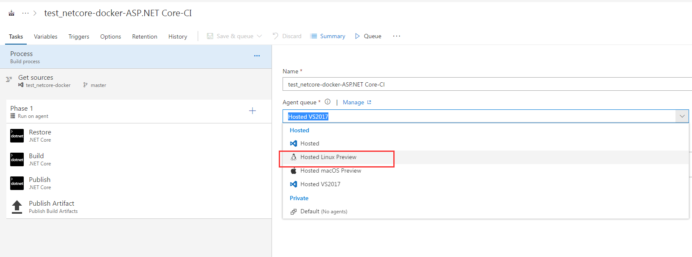Click the Visual Studio icon beside Hosted
This screenshot has width=692, height=257.
[x=293, y=143]
